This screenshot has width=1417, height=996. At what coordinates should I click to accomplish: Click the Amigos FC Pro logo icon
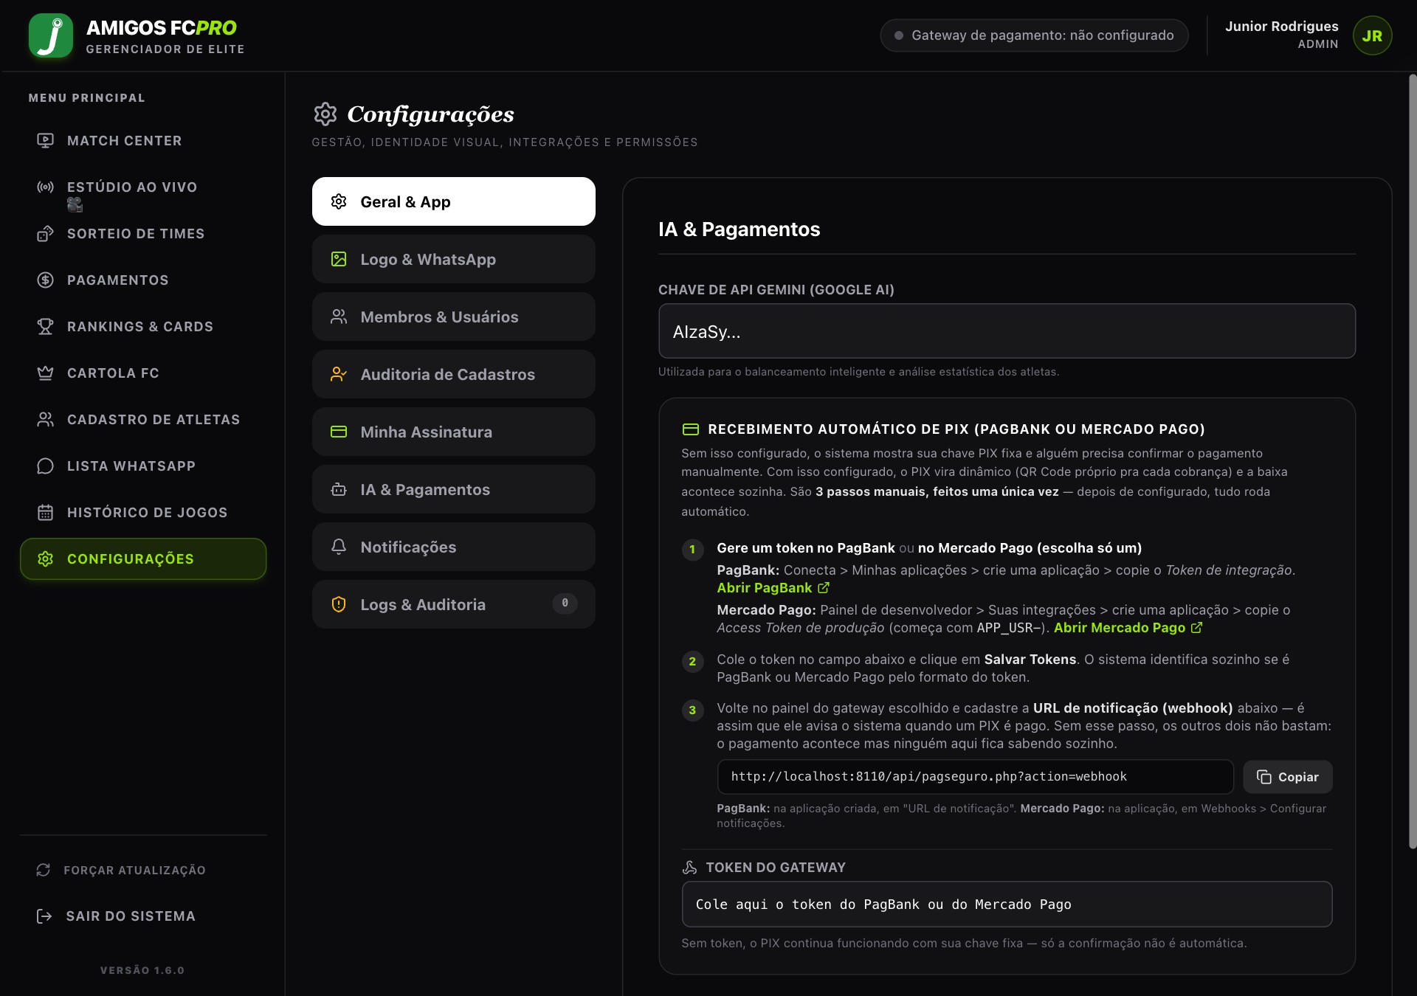51,35
